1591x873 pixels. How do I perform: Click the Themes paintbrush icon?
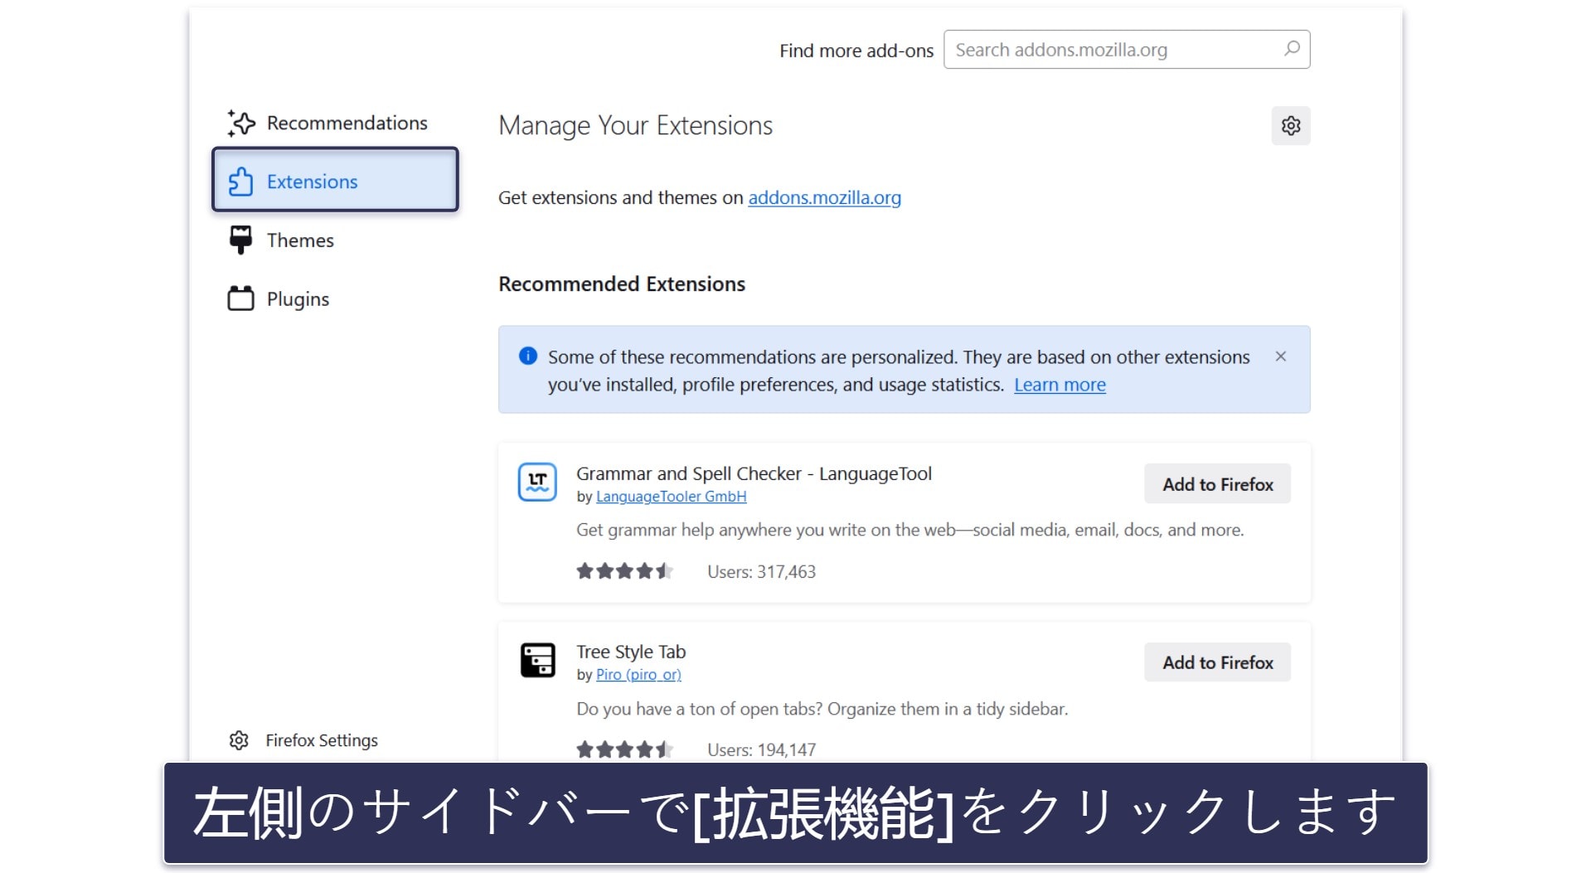(240, 240)
